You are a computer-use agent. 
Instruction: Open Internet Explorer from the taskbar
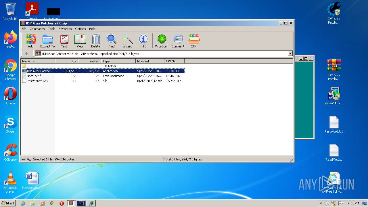[23, 203]
